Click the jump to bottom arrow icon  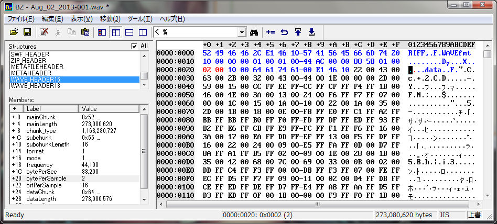point(311,32)
